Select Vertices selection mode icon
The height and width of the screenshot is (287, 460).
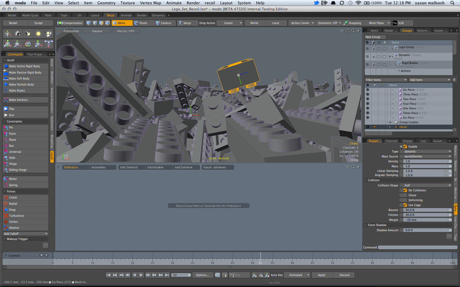point(89,23)
